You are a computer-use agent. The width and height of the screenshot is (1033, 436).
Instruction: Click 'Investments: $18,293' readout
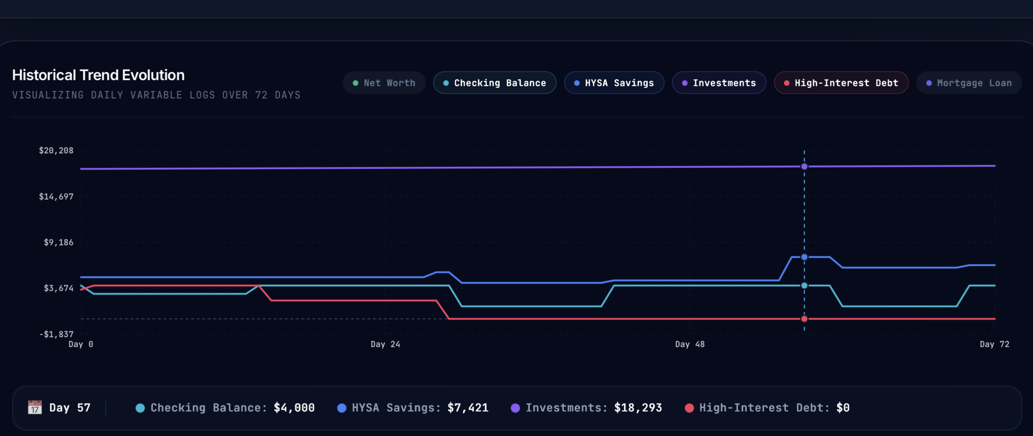click(586, 407)
